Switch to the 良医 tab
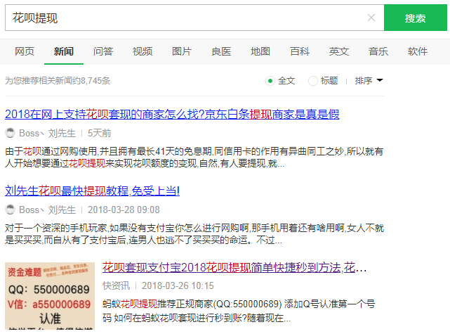Screen dimensions: 450x334 click(221, 51)
